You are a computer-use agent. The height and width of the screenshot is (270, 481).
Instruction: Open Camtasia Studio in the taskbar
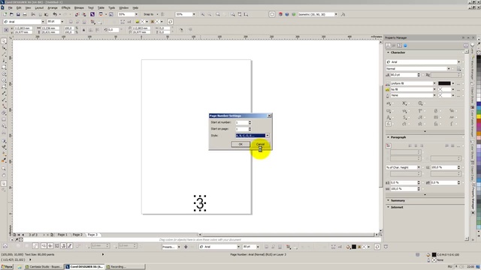pos(44,267)
